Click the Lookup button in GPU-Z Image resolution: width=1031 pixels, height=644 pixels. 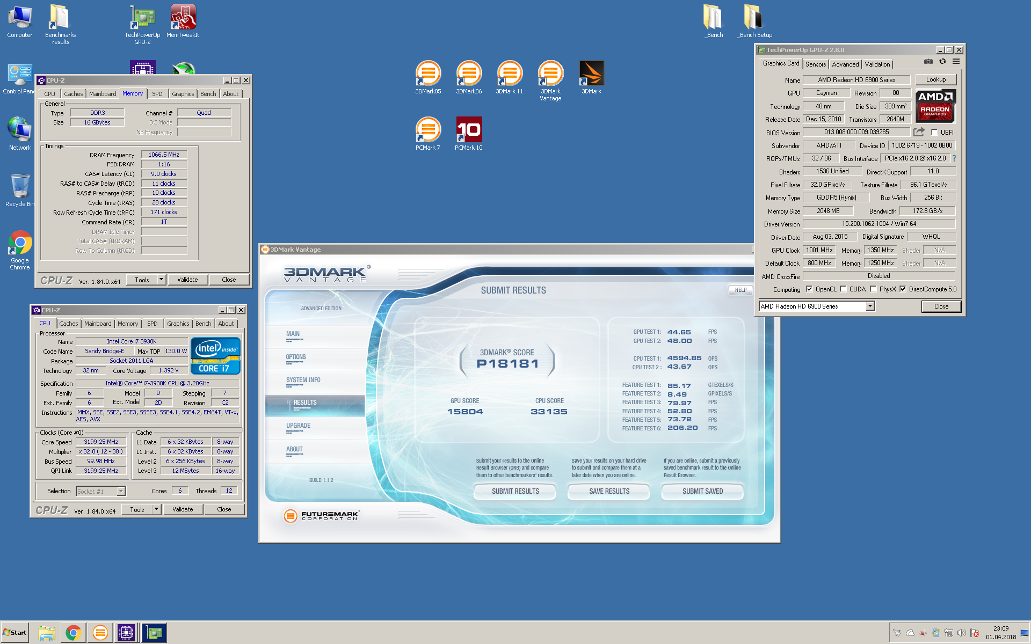coord(936,79)
